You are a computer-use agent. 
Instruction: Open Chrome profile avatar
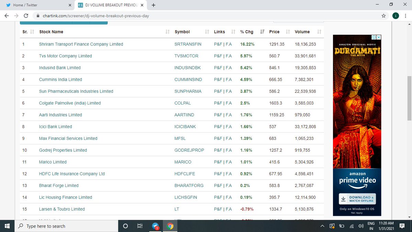[x=396, y=15]
